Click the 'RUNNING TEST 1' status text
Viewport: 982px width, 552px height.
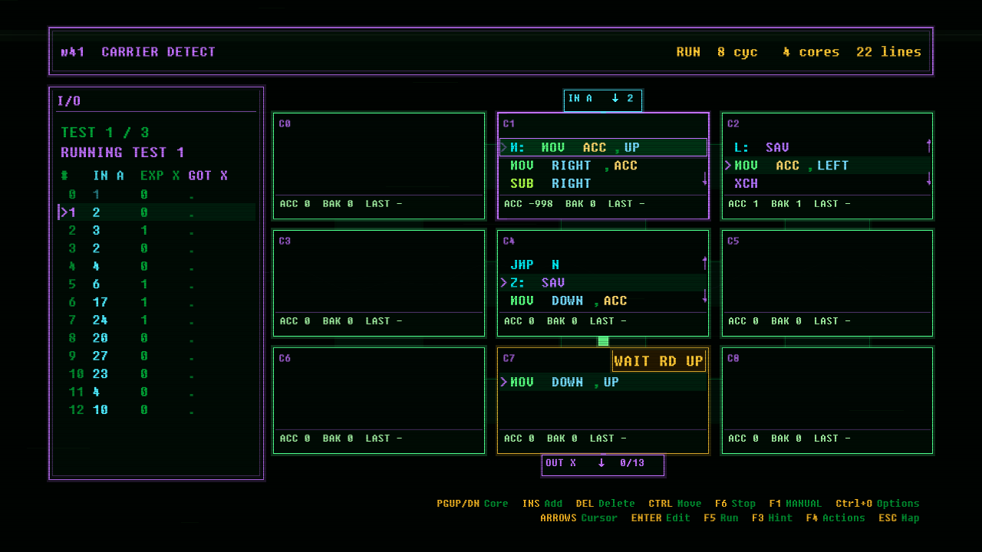tap(123, 153)
